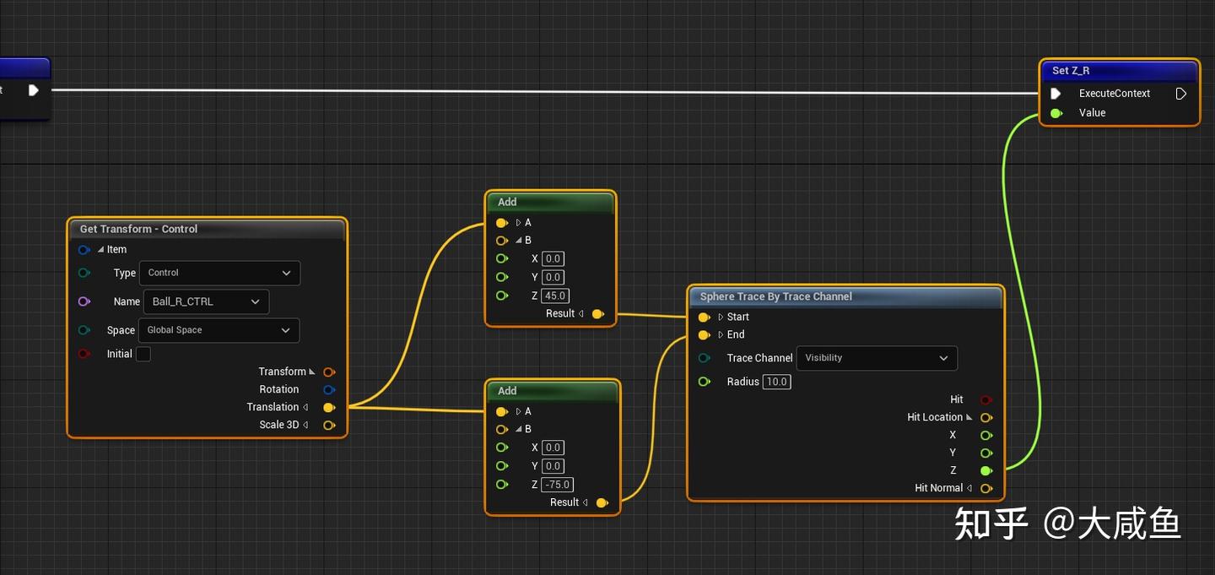Click the Transform output pin on Get Transform

[x=329, y=372]
